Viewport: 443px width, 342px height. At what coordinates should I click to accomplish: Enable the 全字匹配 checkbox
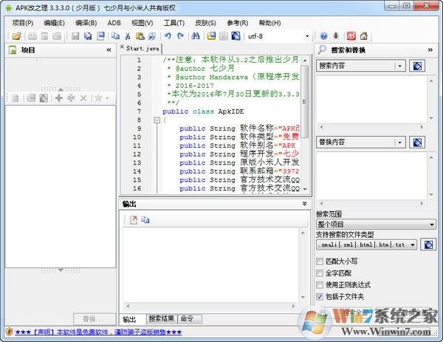click(x=320, y=273)
